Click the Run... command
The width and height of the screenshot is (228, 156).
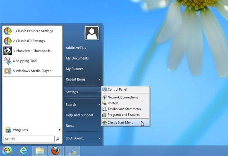(x=70, y=126)
